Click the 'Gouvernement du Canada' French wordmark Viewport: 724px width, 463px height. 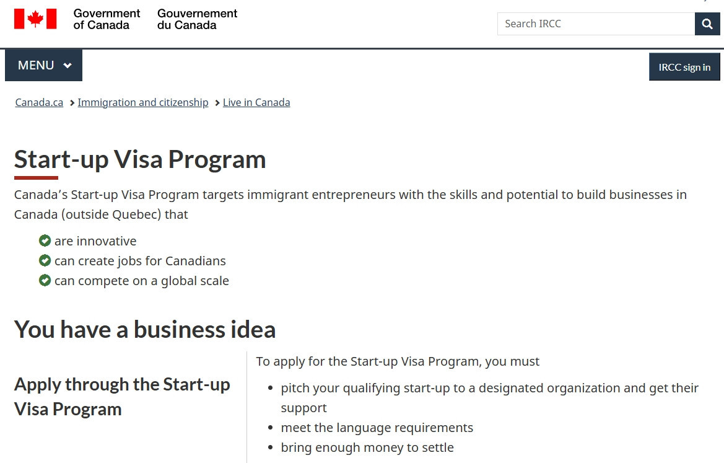[x=197, y=19]
